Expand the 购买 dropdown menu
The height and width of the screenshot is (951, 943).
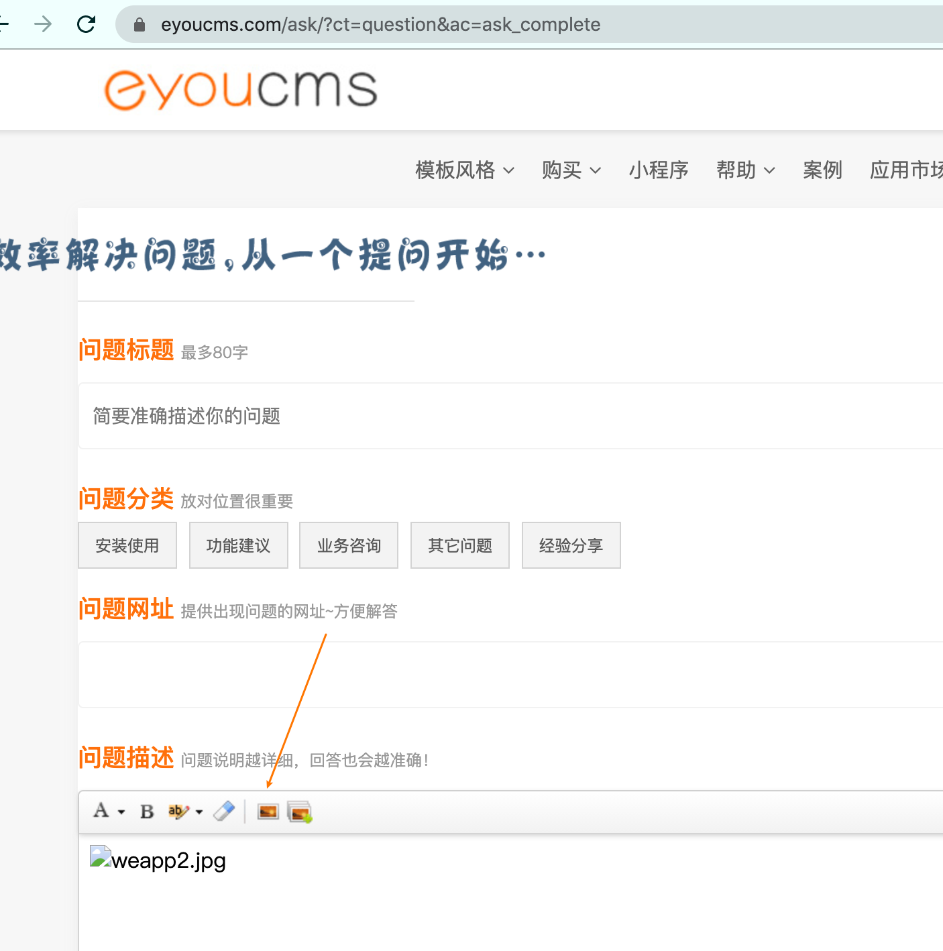[x=571, y=170]
